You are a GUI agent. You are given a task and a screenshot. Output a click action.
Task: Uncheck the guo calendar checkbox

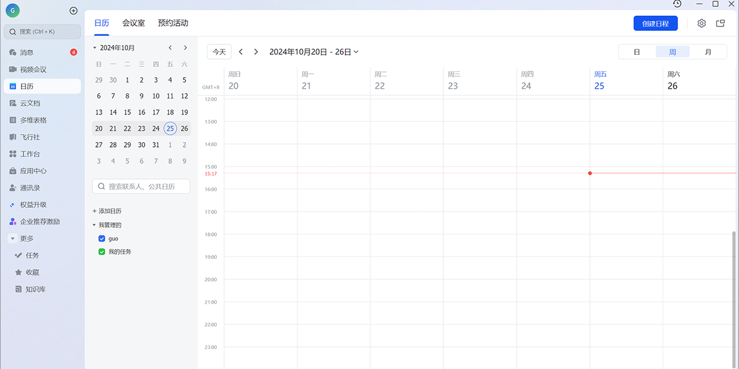pyautogui.click(x=102, y=238)
